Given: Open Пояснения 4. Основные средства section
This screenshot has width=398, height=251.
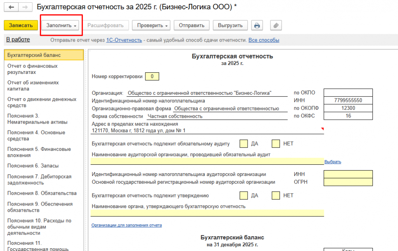Looking at the screenshot, I should tap(44, 136).
